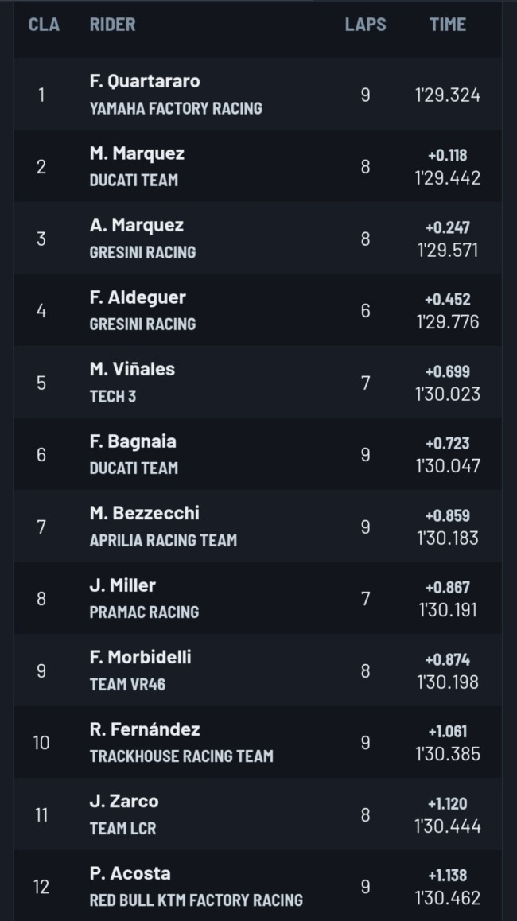Select J. Miller rider name

tap(122, 585)
